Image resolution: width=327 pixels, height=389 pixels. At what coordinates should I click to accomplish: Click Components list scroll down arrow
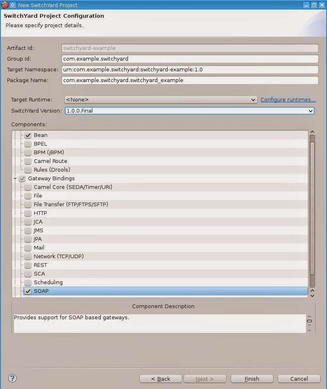click(313, 296)
